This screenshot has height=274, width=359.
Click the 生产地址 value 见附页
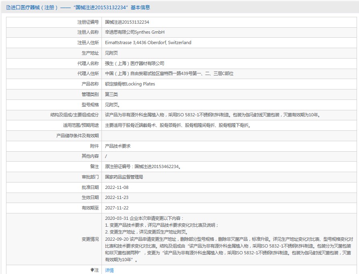(x=111, y=53)
